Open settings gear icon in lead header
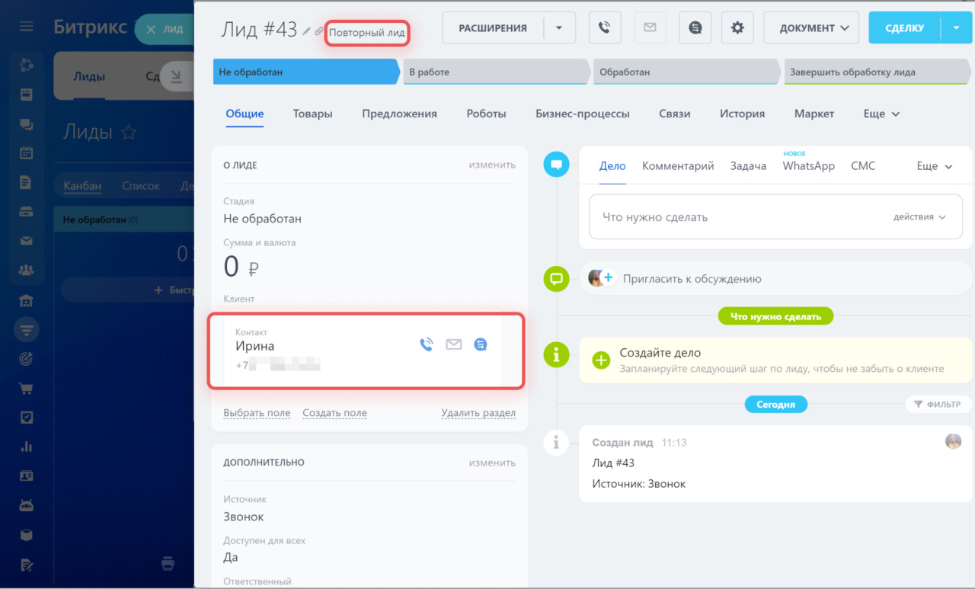The image size is (975, 589). 737,28
